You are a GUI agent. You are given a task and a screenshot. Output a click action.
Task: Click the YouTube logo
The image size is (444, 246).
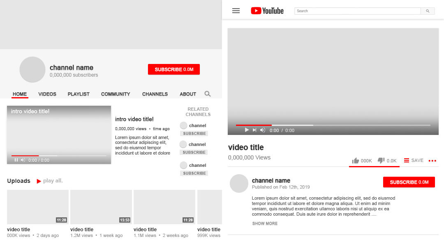[267, 11]
